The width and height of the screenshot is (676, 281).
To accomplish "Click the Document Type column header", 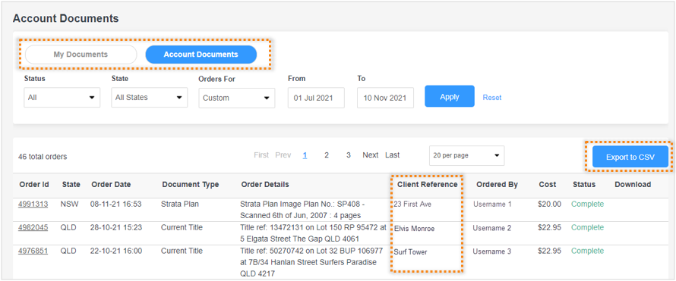I will click(x=191, y=184).
